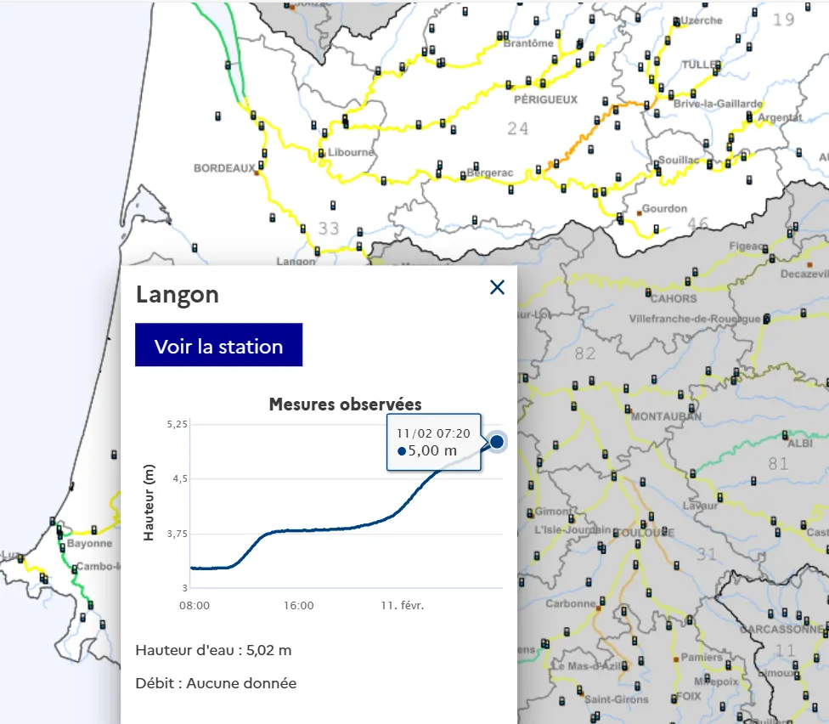The image size is (829, 724).
Task: Click the highlighted 5,00 m data point
Action: [x=497, y=441]
